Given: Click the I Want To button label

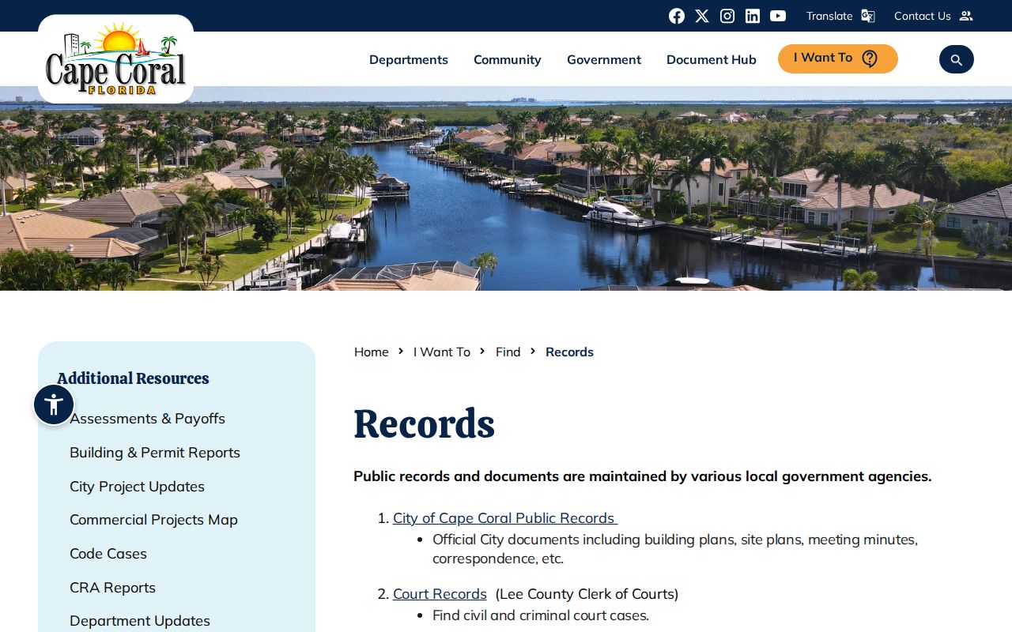Looking at the screenshot, I should [823, 58].
